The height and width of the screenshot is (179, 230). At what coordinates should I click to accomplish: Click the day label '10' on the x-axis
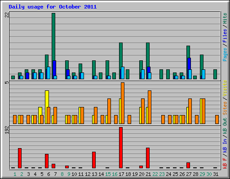click(74, 174)
